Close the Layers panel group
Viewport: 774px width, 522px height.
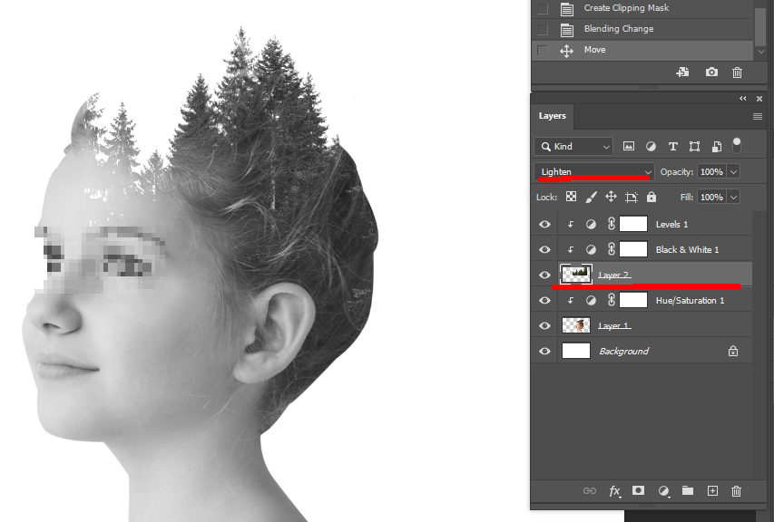click(x=759, y=99)
